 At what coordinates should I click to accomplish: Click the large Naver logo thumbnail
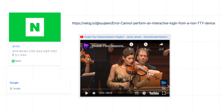click(35, 27)
